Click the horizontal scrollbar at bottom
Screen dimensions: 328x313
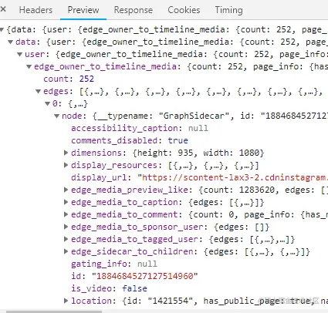(54, 311)
